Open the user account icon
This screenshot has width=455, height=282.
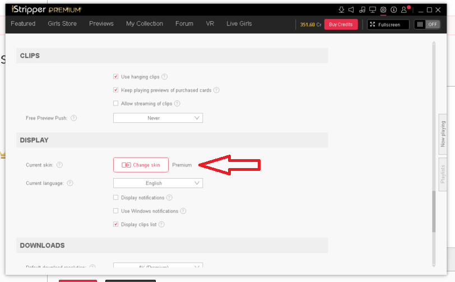tap(405, 9)
